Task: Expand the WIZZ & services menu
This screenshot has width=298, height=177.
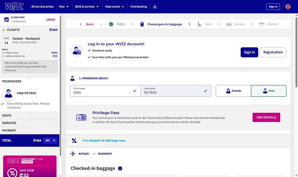Action: tap(87, 7)
